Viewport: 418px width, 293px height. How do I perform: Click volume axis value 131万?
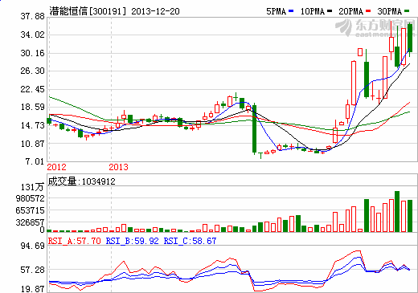[x=32, y=187]
